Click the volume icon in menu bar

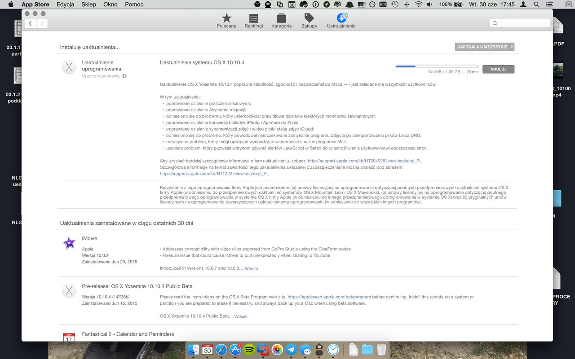click(x=429, y=4)
